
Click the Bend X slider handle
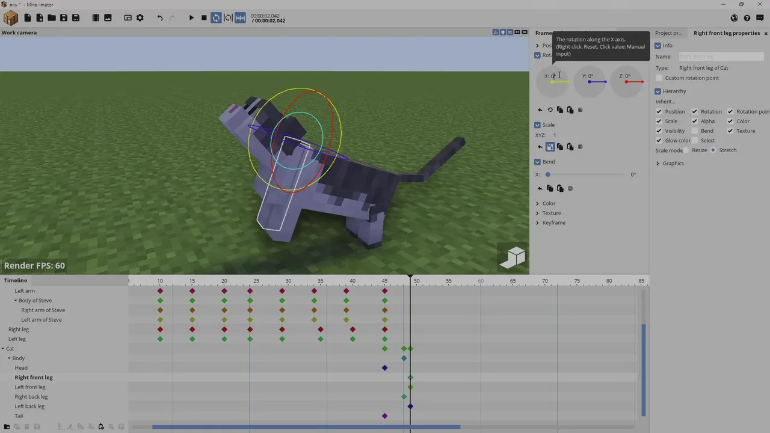(x=547, y=175)
